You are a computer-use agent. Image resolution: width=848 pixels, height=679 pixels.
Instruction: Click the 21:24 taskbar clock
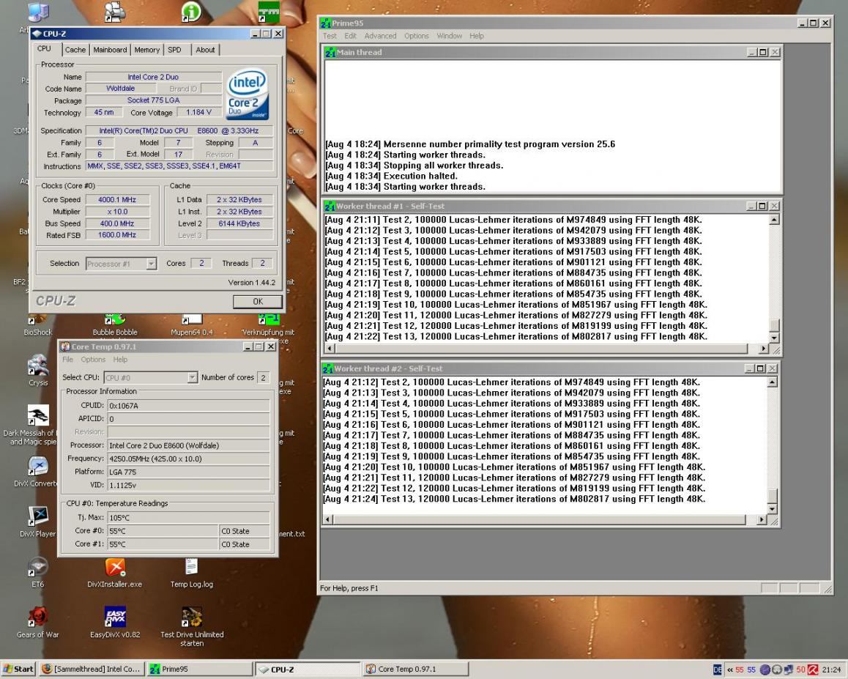(832, 669)
